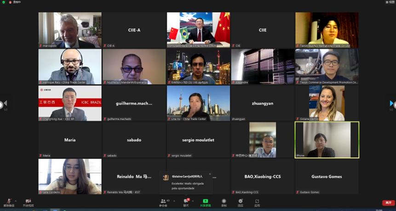The height and width of the screenshot is (211, 396).
Task: Open the Apps icon in toolbar
Action: [257, 201]
